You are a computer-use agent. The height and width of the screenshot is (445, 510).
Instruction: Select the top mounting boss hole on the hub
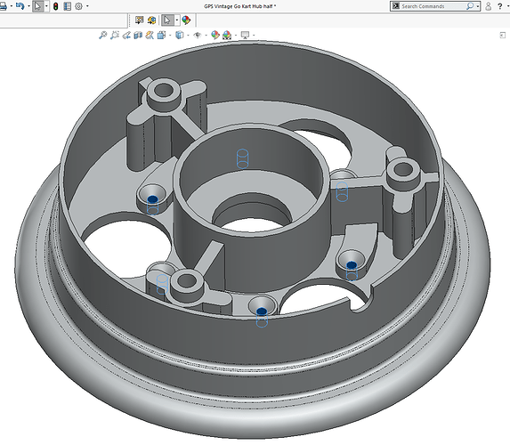(x=163, y=91)
